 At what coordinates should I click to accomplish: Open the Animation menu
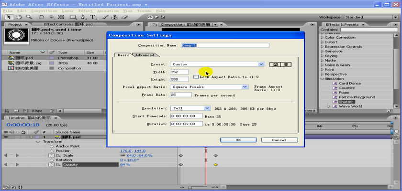pos(108,11)
